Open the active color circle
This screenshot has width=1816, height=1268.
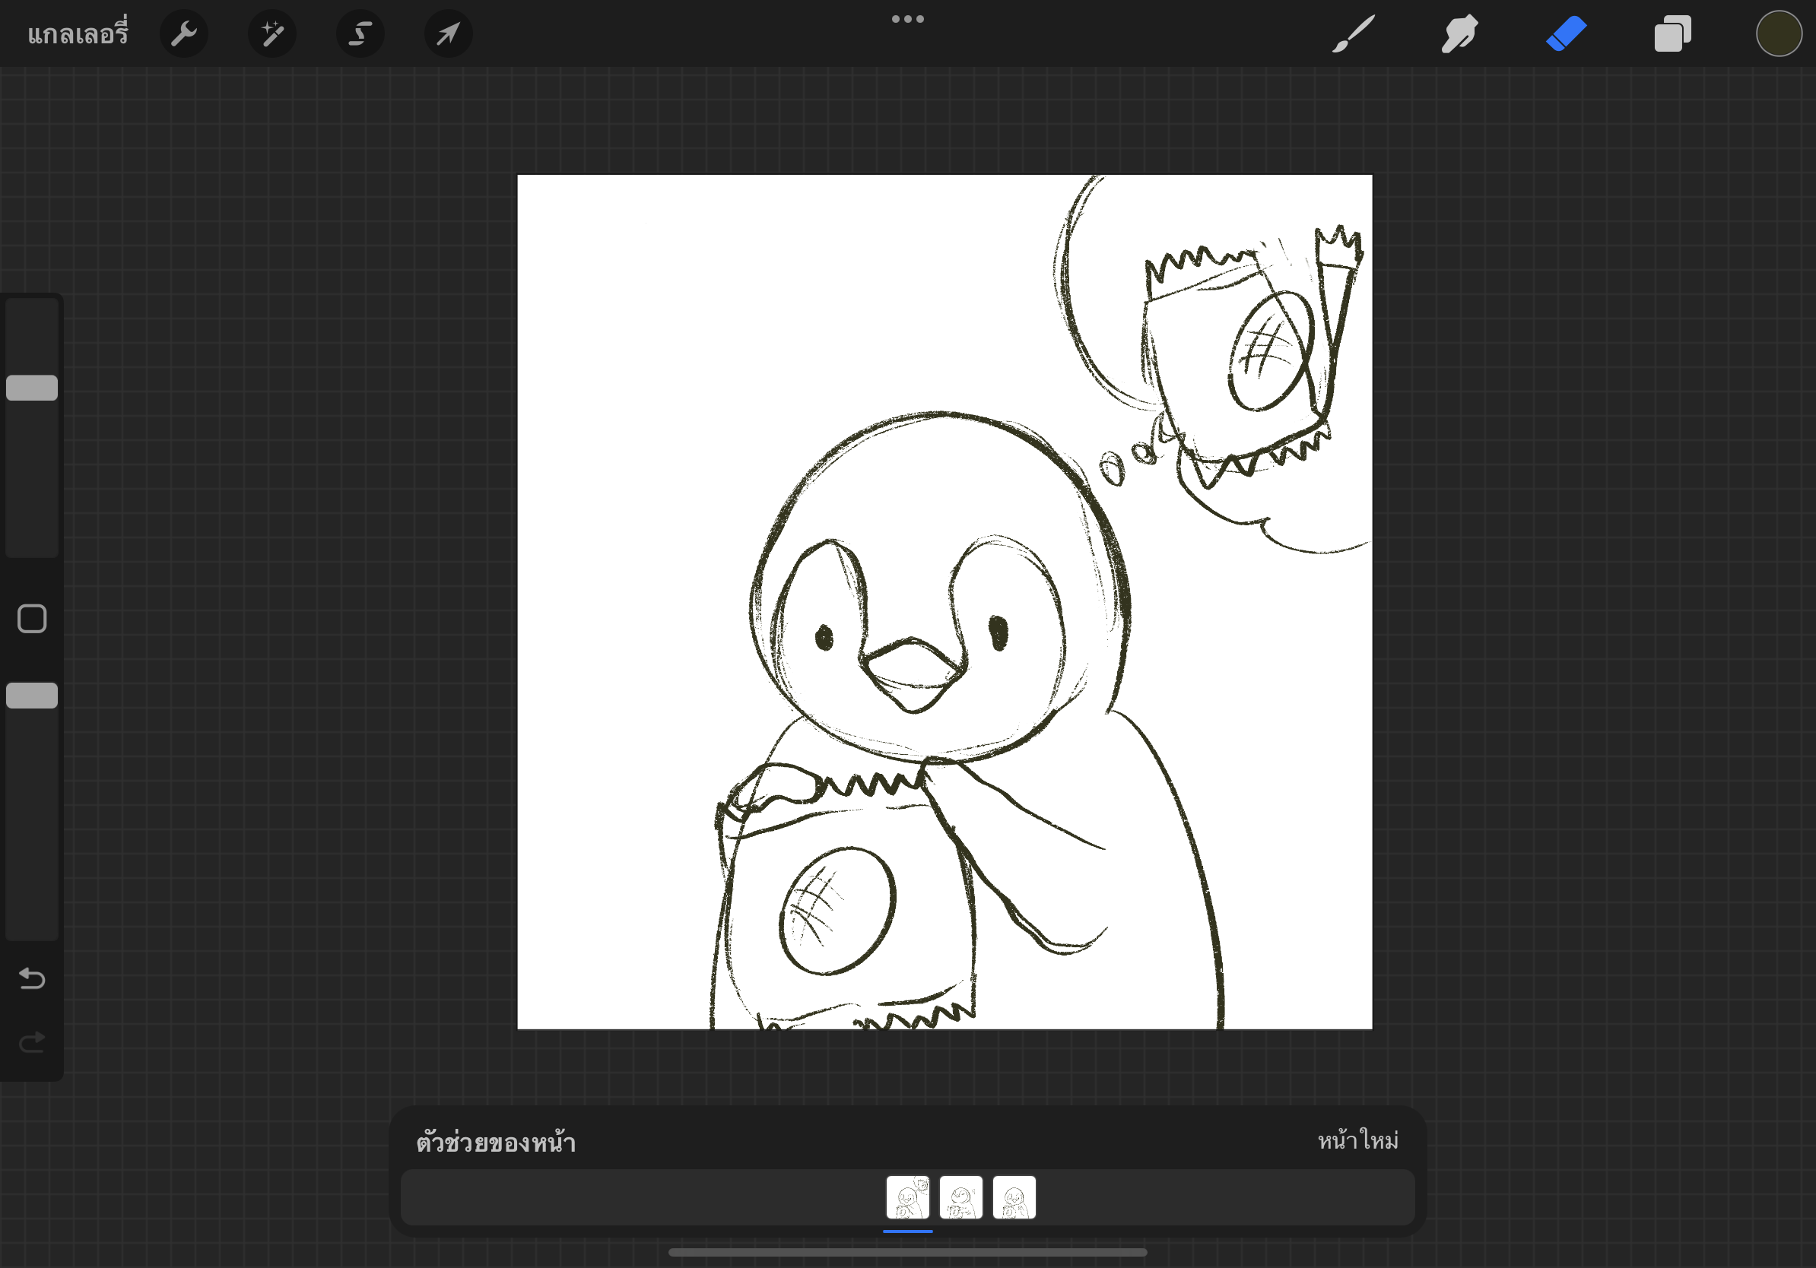coord(1778,34)
